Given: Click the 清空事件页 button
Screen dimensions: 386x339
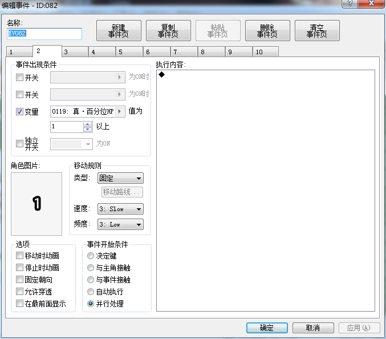Looking at the screenshot, I should pyautogui.click(x=317, y=31).
